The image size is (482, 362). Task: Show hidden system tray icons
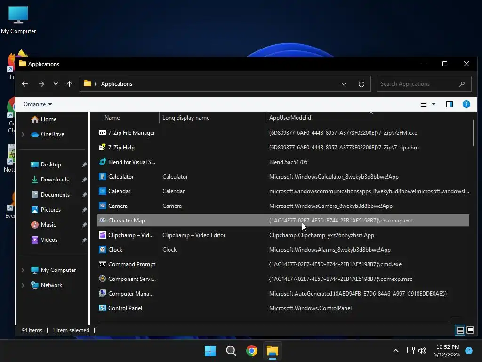(396, 351)
